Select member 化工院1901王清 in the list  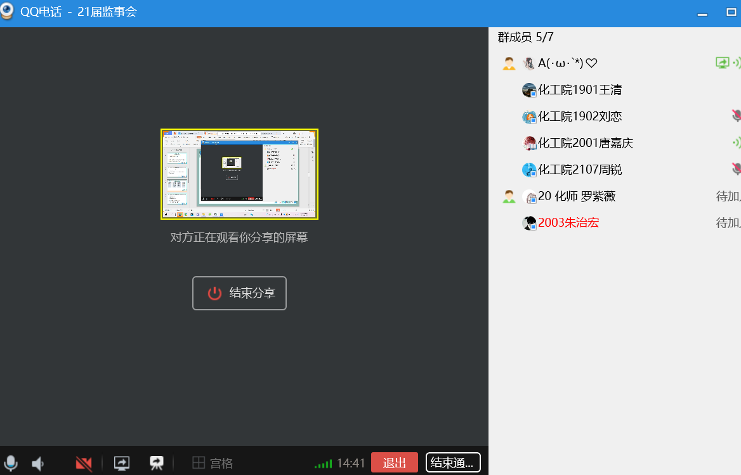coord(579,90)
